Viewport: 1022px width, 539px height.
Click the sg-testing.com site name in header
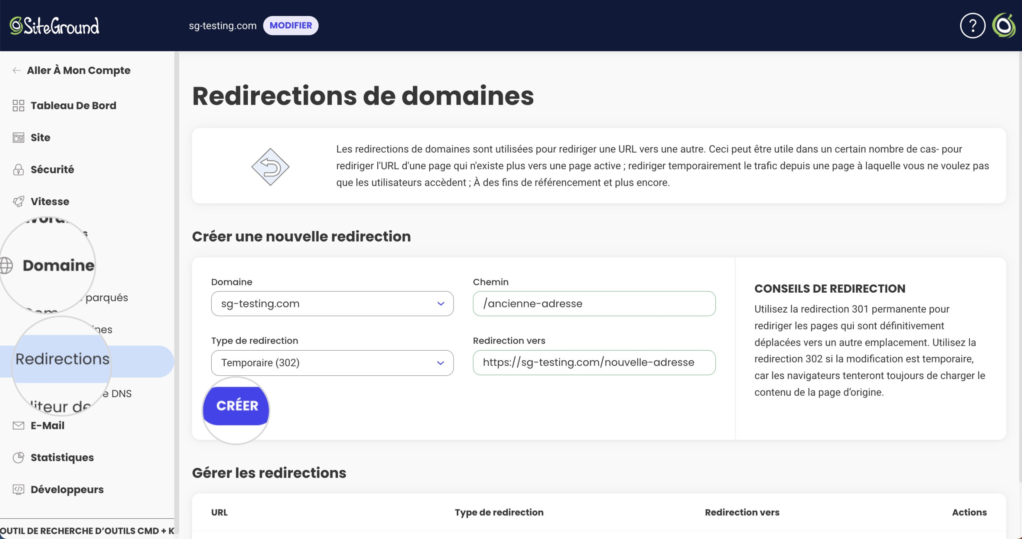click(x=222, y=26)
